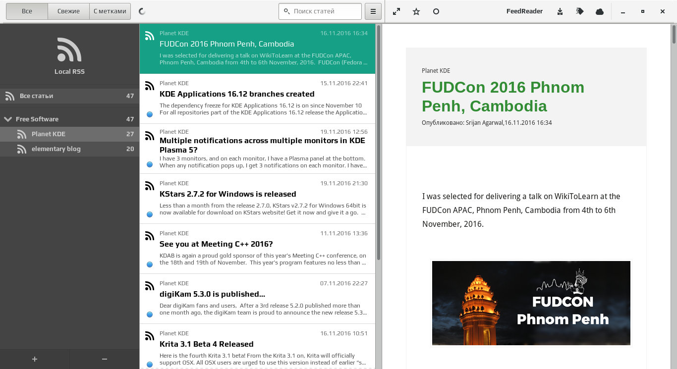Click the article view scrollbar
The height and width of the screenshot is (369, 677).
pyautogui.click(x=674, y=34)
